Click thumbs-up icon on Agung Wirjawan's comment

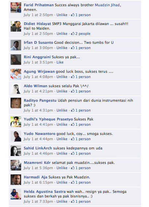(73, 77)
